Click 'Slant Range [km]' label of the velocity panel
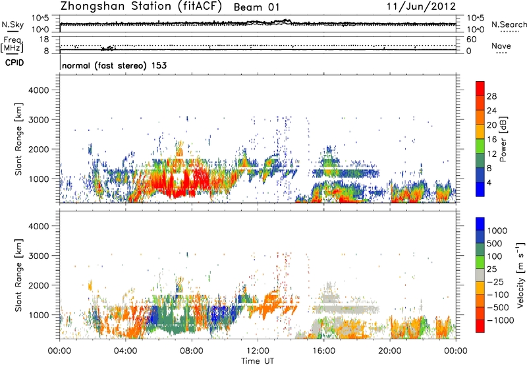This screenshot has height=365, width=527. click(x=18, y=275)
